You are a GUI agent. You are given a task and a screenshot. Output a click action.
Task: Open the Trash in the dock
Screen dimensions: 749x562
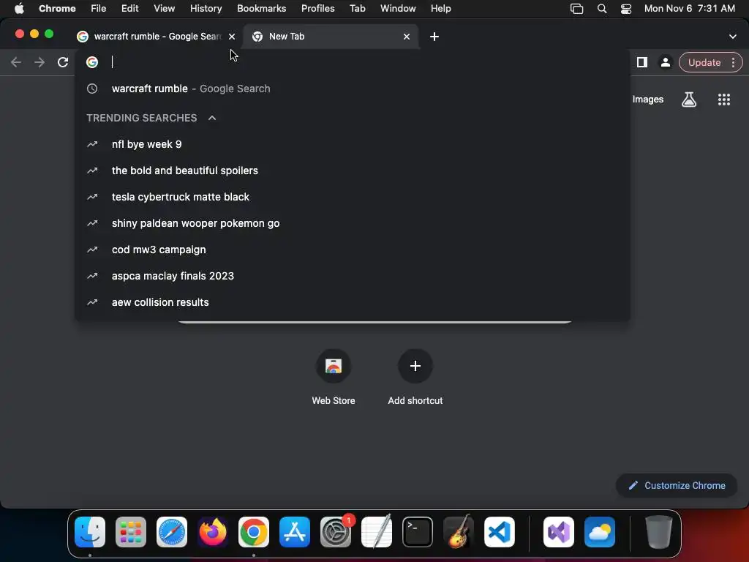(659, 532)
